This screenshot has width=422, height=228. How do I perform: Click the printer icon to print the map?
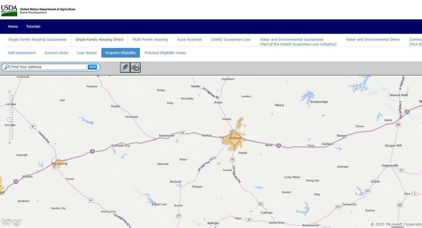pyautogui.click(x=135, y=67)
